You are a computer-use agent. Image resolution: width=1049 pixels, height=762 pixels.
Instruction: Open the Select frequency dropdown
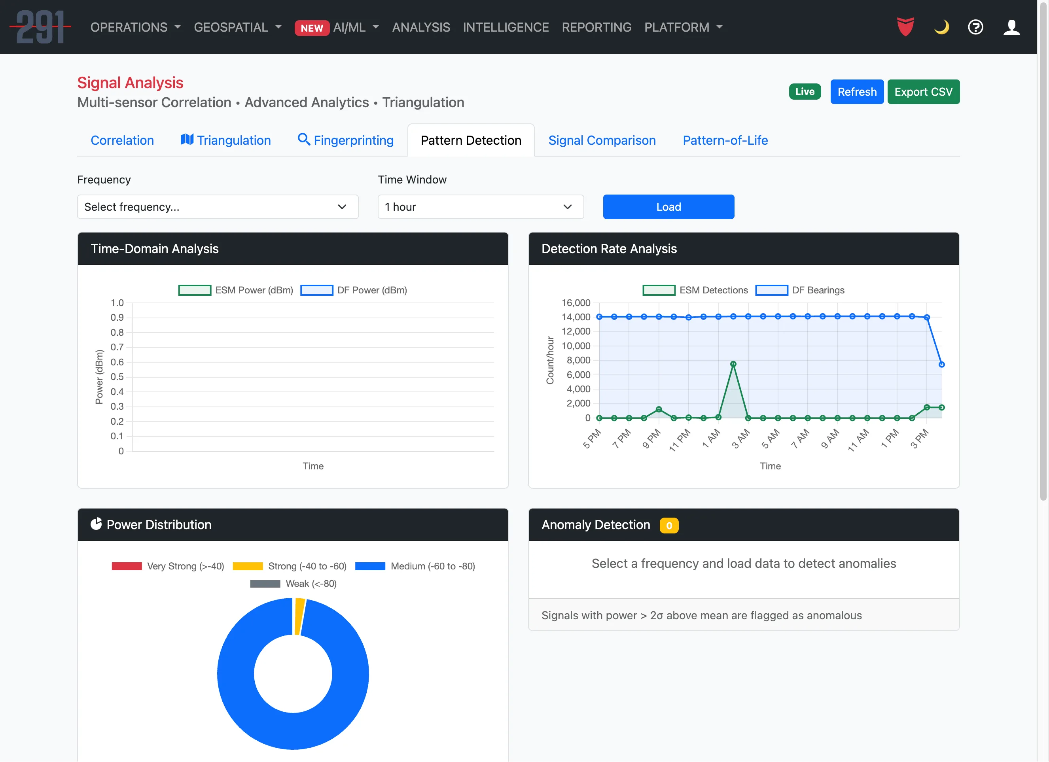tap(218, 207)
